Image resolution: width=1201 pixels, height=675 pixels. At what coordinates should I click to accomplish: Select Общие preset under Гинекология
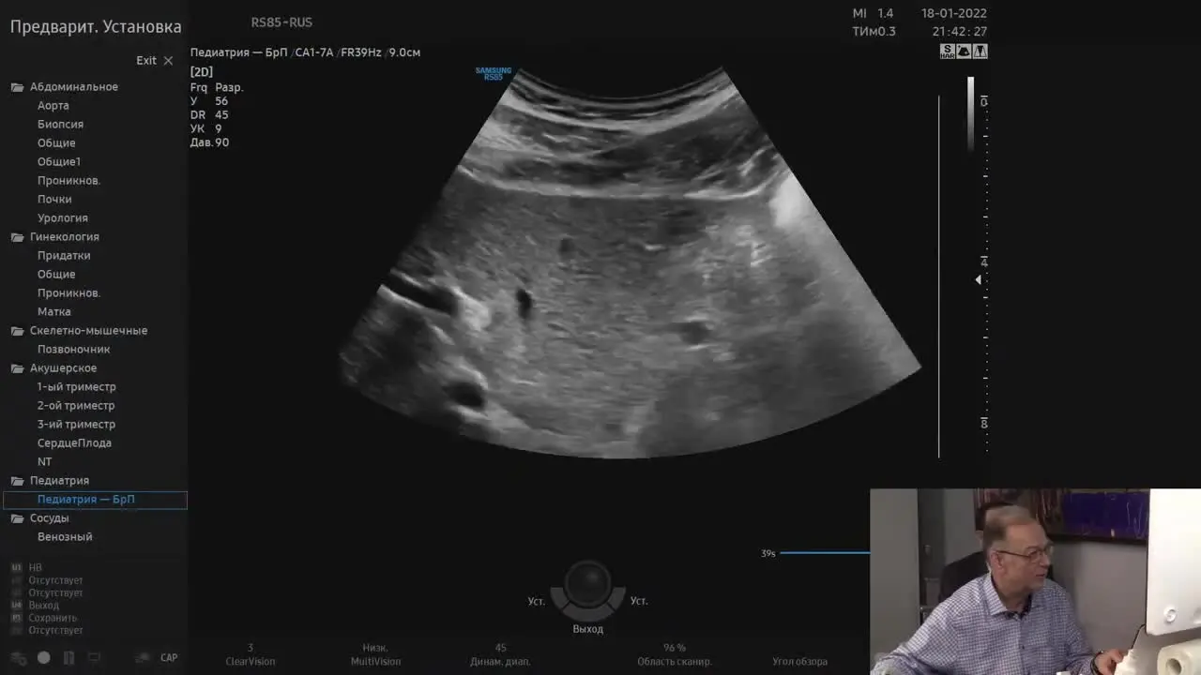click(56, 275)
